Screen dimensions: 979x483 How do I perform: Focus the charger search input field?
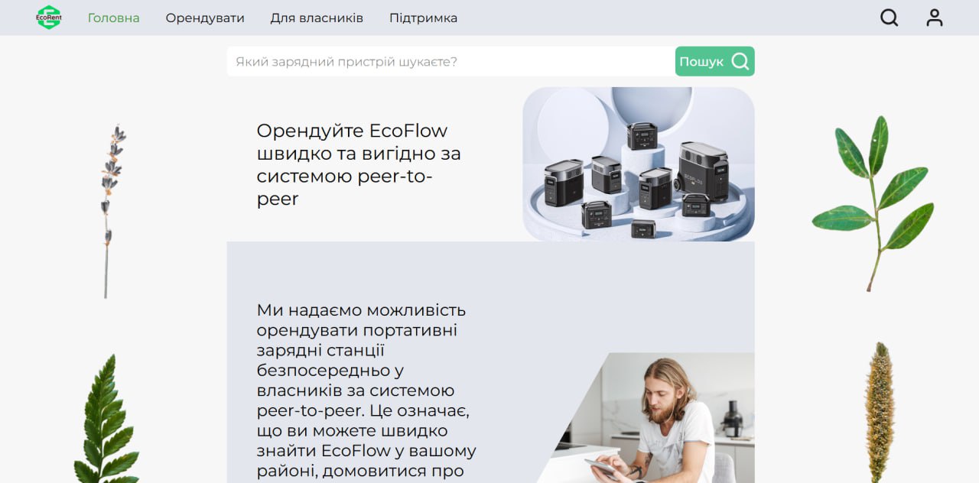tap(450, 61)
